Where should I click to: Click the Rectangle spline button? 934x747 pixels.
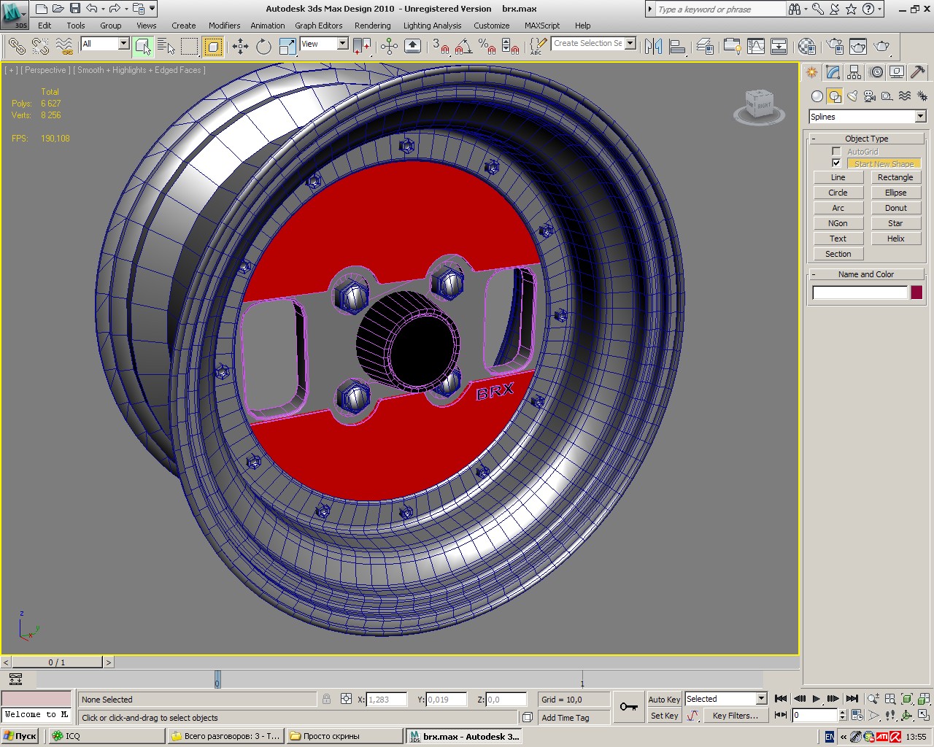coord(895,177)
